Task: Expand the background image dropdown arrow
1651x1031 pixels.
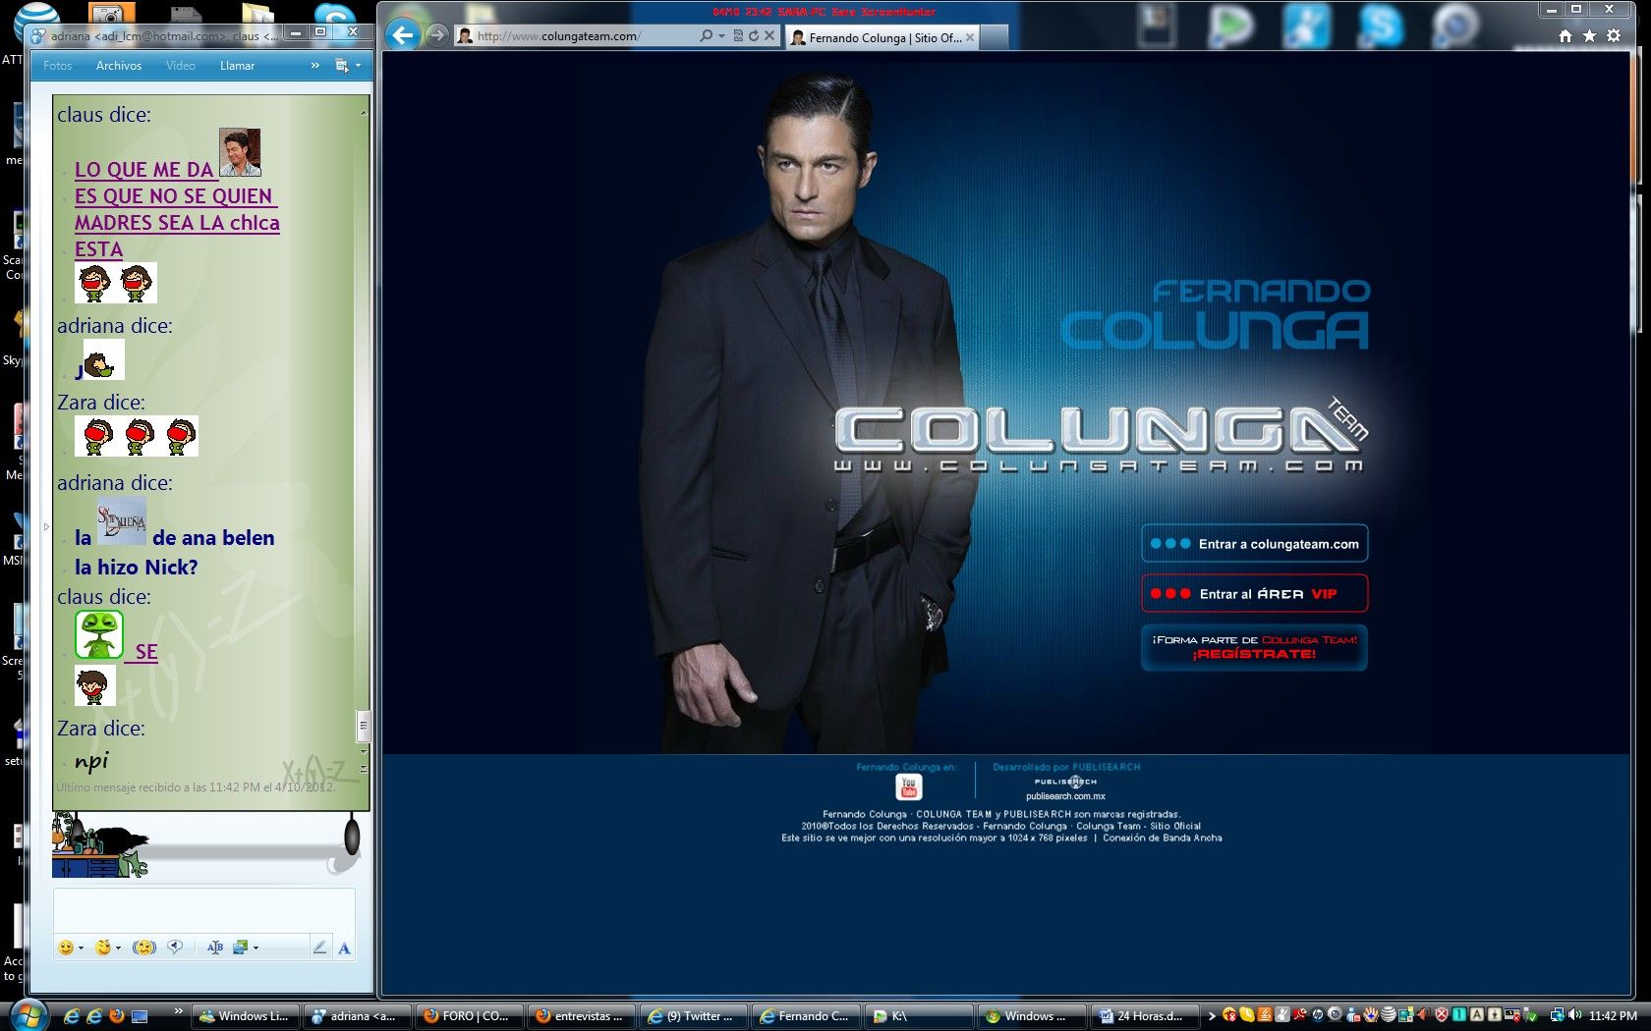Action: point(256,949)
